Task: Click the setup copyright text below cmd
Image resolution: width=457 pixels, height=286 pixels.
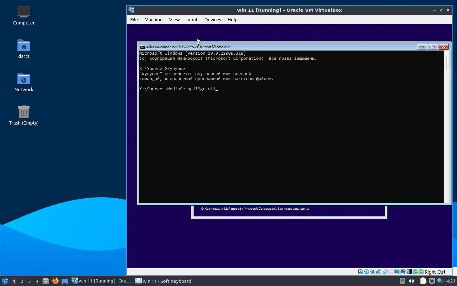Action: [255, 209]
